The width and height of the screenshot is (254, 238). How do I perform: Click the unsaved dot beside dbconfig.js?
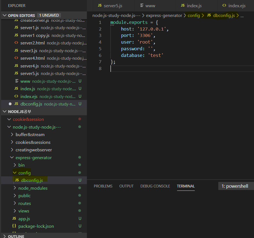click(10, 104)
